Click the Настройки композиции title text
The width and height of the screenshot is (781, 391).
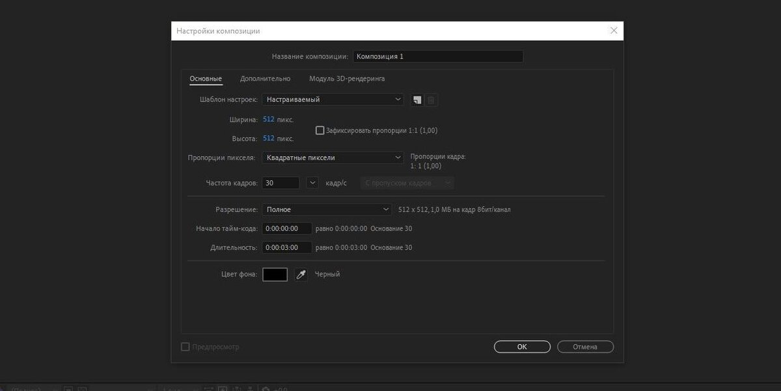click(x=218, y=31)
